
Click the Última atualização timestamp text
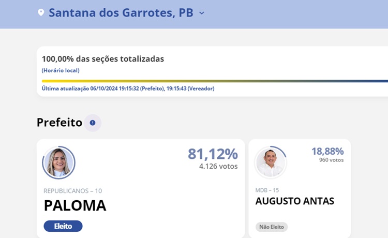point(128,88)
